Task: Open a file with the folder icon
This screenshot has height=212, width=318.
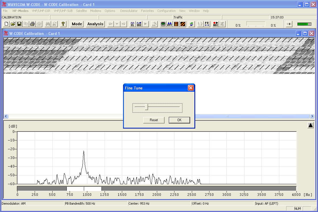Action: pos(13,24)
